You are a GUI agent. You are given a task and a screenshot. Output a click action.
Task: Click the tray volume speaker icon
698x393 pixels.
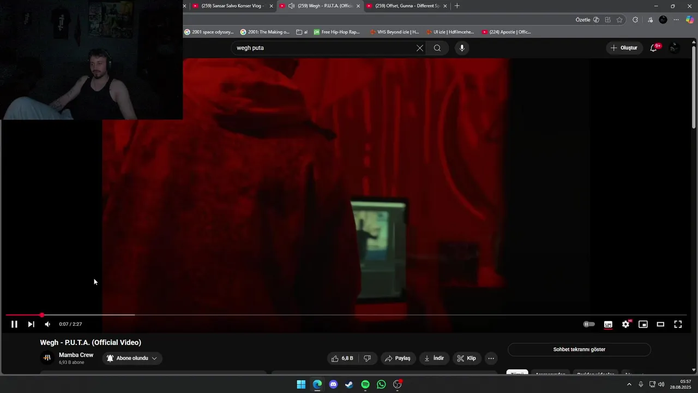tap(661, 384)
